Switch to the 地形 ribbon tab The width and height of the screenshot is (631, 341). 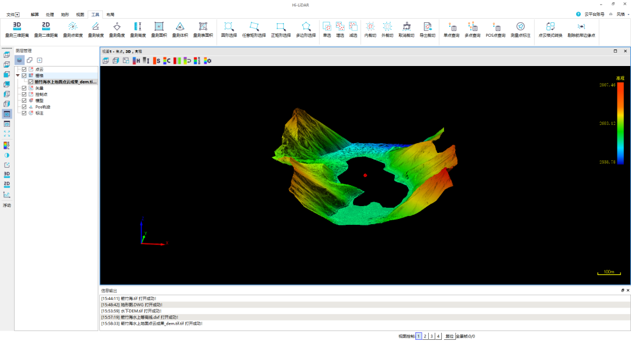click(65, 15)
